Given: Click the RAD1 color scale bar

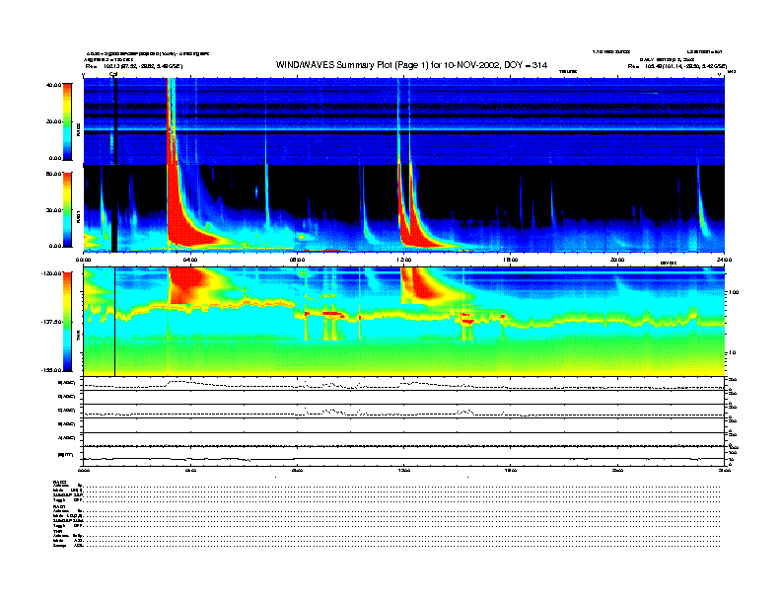Looking at the screenshot, I should pos(67,210).
